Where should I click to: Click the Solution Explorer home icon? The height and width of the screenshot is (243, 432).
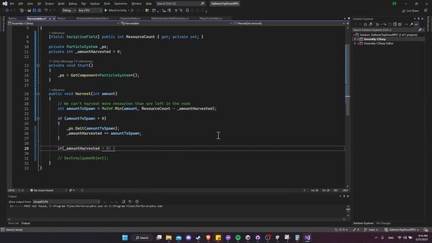pos(365,24)
